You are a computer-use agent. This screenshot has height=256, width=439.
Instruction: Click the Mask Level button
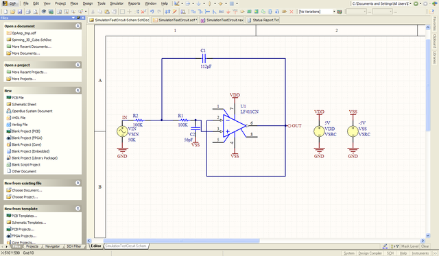pyautogui.click(x=410, y=246)
